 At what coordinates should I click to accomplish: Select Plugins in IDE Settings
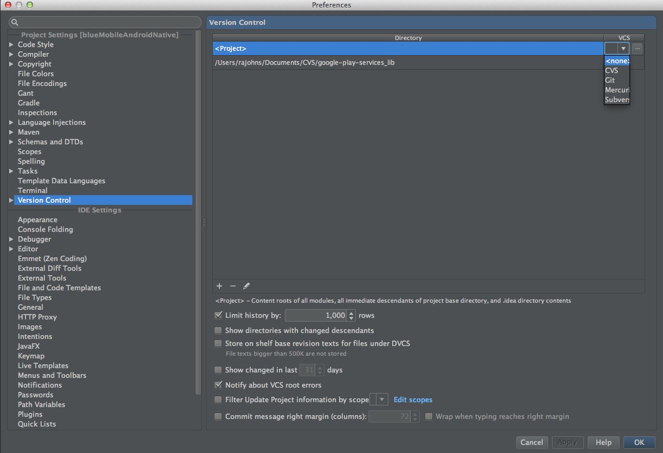tap(30, 414)
